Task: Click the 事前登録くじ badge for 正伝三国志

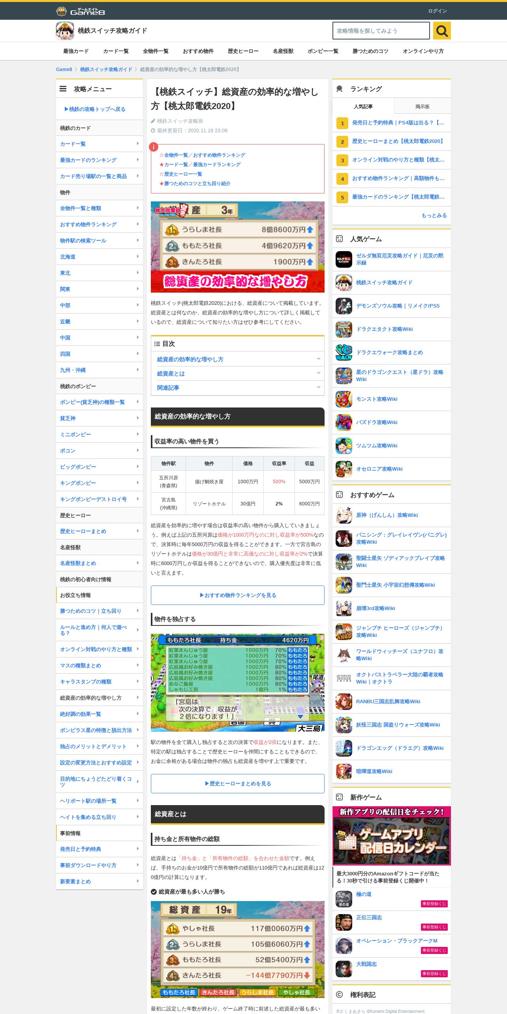Action: tap(434, 927)
